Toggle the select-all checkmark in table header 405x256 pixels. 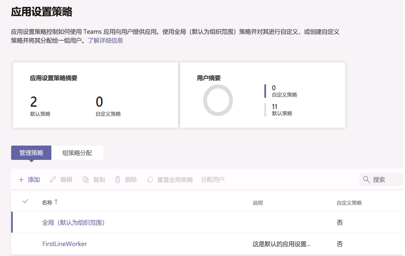point(25,201)
